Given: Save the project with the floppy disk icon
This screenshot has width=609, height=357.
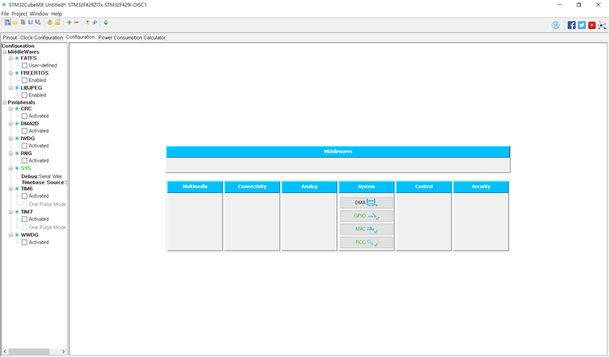Looking at the screenshot, I should (30, 22).
